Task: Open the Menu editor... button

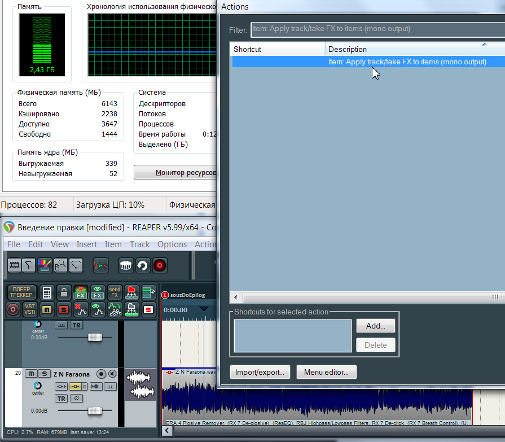Action: click(326, 372)
